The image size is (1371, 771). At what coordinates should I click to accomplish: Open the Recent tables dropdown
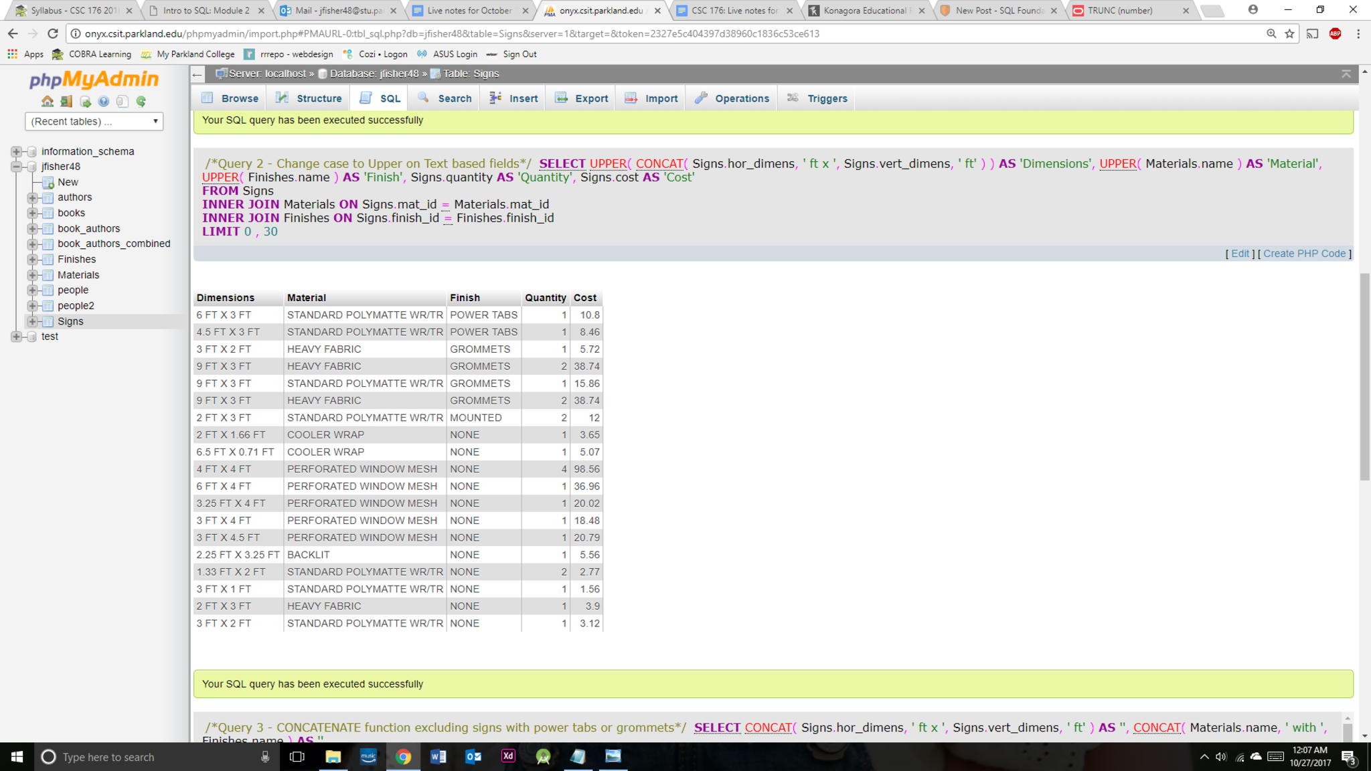point(94,121)
